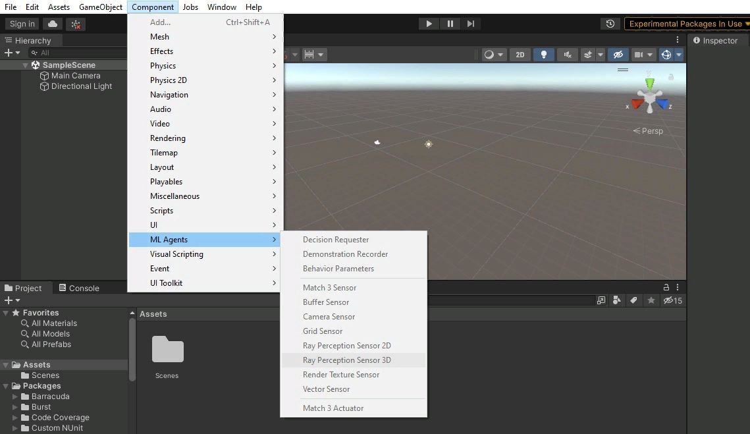Select the Inspector tab
Screen dimensions: 750x434
(716, 41)
